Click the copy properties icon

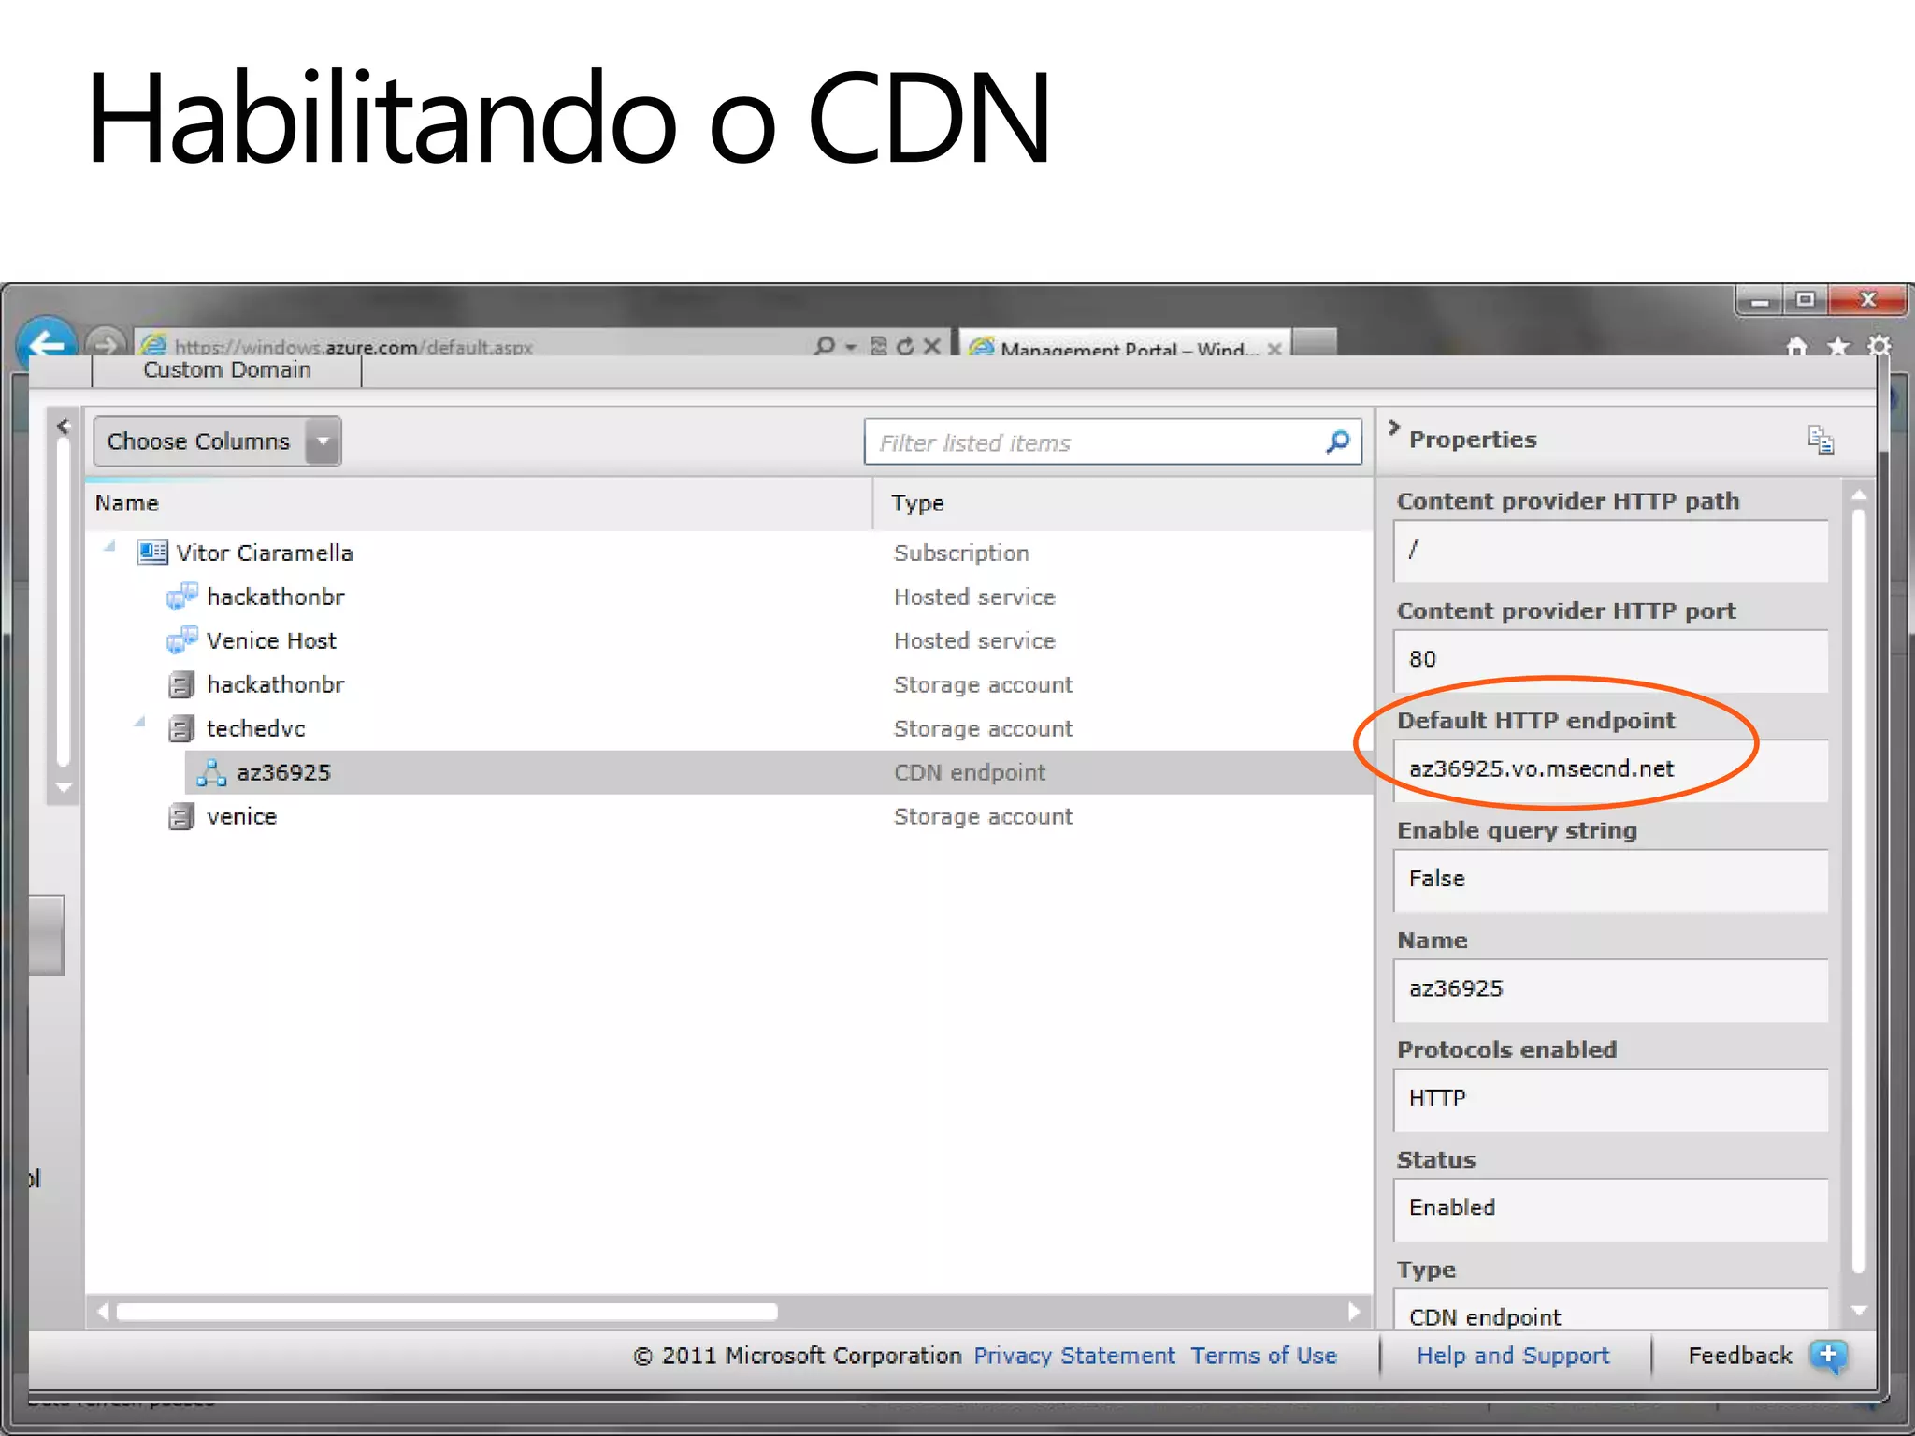[1820, 440]
